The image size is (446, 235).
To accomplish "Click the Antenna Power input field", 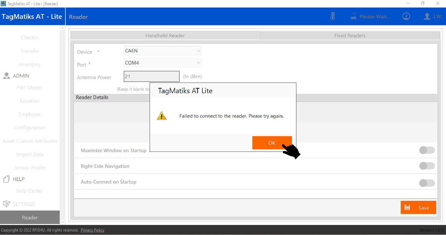I will click(151, 76).
